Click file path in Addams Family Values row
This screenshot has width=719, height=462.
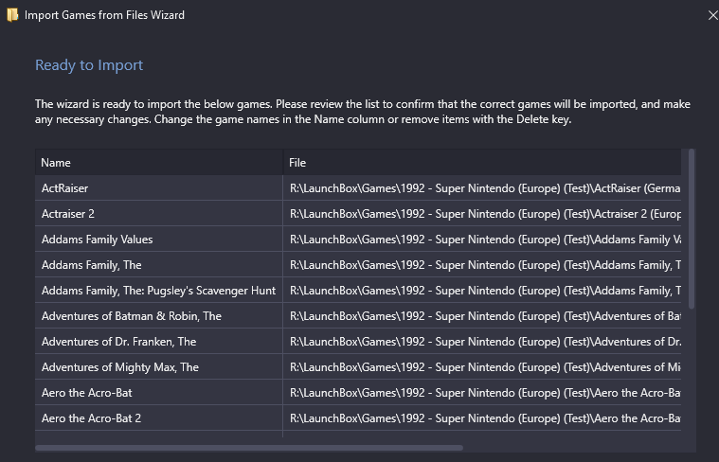pyautogui.click(x=482, y=240)
